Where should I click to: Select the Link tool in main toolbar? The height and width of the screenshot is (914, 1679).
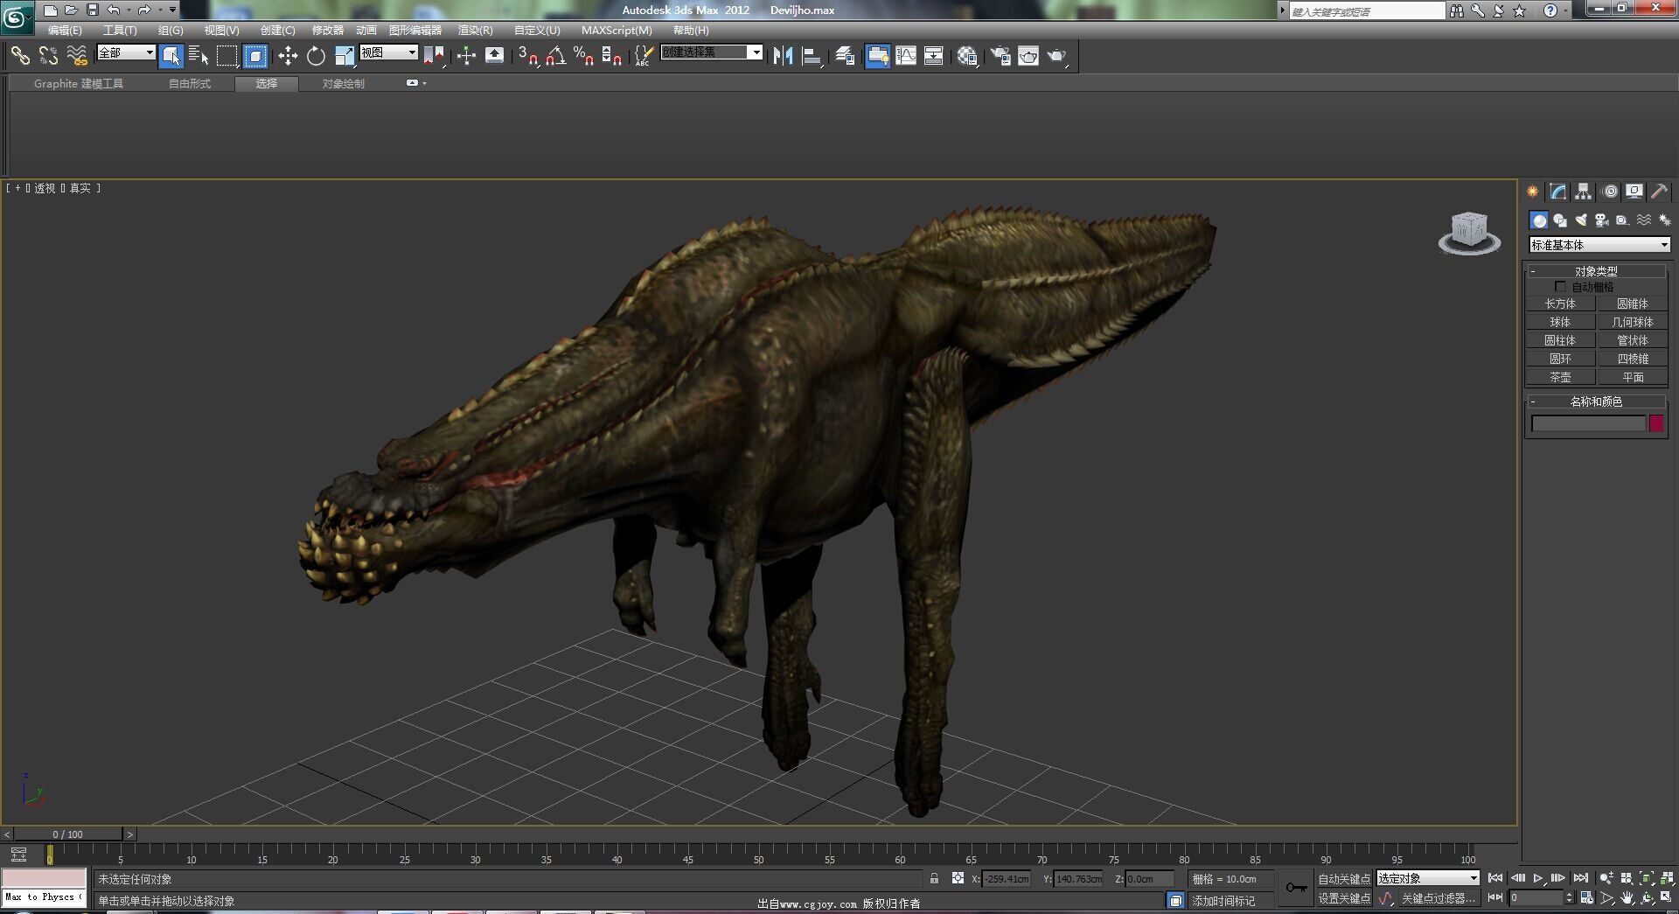[19, 56]
